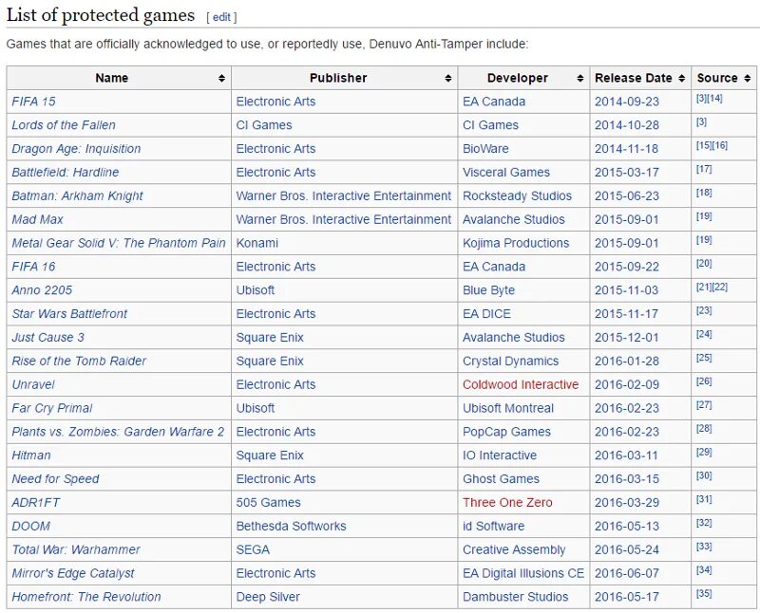Open Homefront: The Revolution link
This screenshot has height=613, width=760.
click(85, 597)
